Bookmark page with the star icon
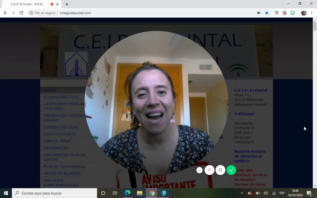The width and height of the screenshot is (317, 198). pos(267,13)
